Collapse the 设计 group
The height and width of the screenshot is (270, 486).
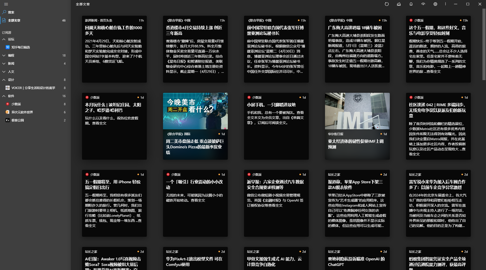[4, 80]
